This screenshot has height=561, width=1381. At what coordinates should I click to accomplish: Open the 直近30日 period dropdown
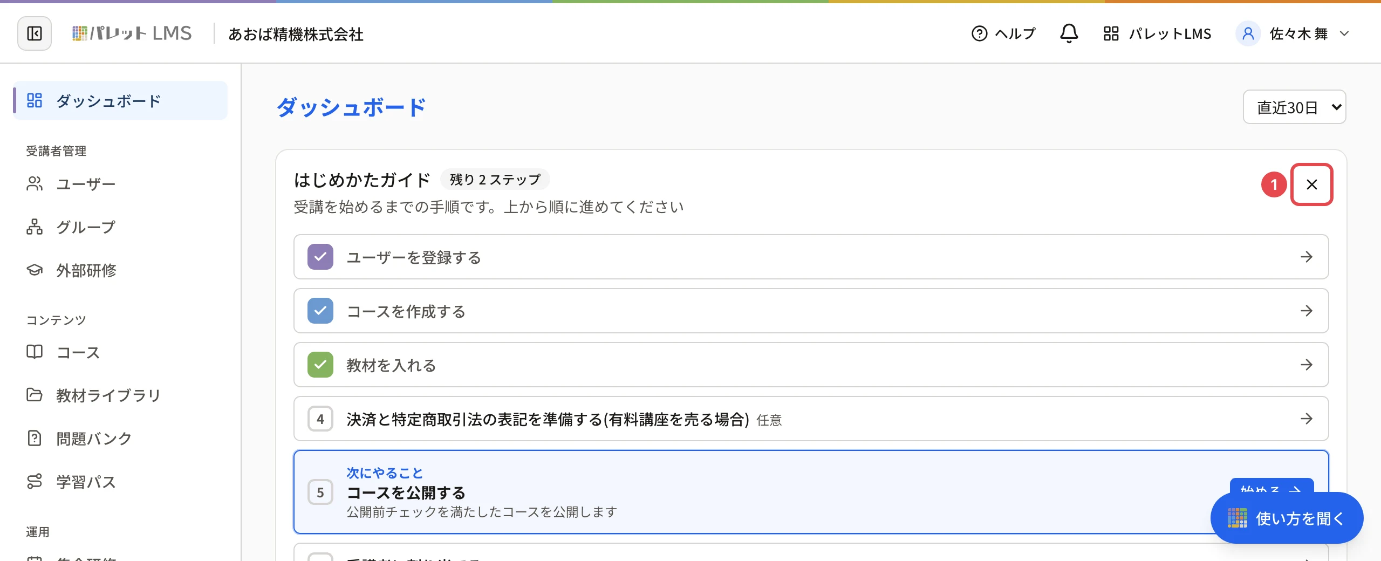(x=1294, y=107)
